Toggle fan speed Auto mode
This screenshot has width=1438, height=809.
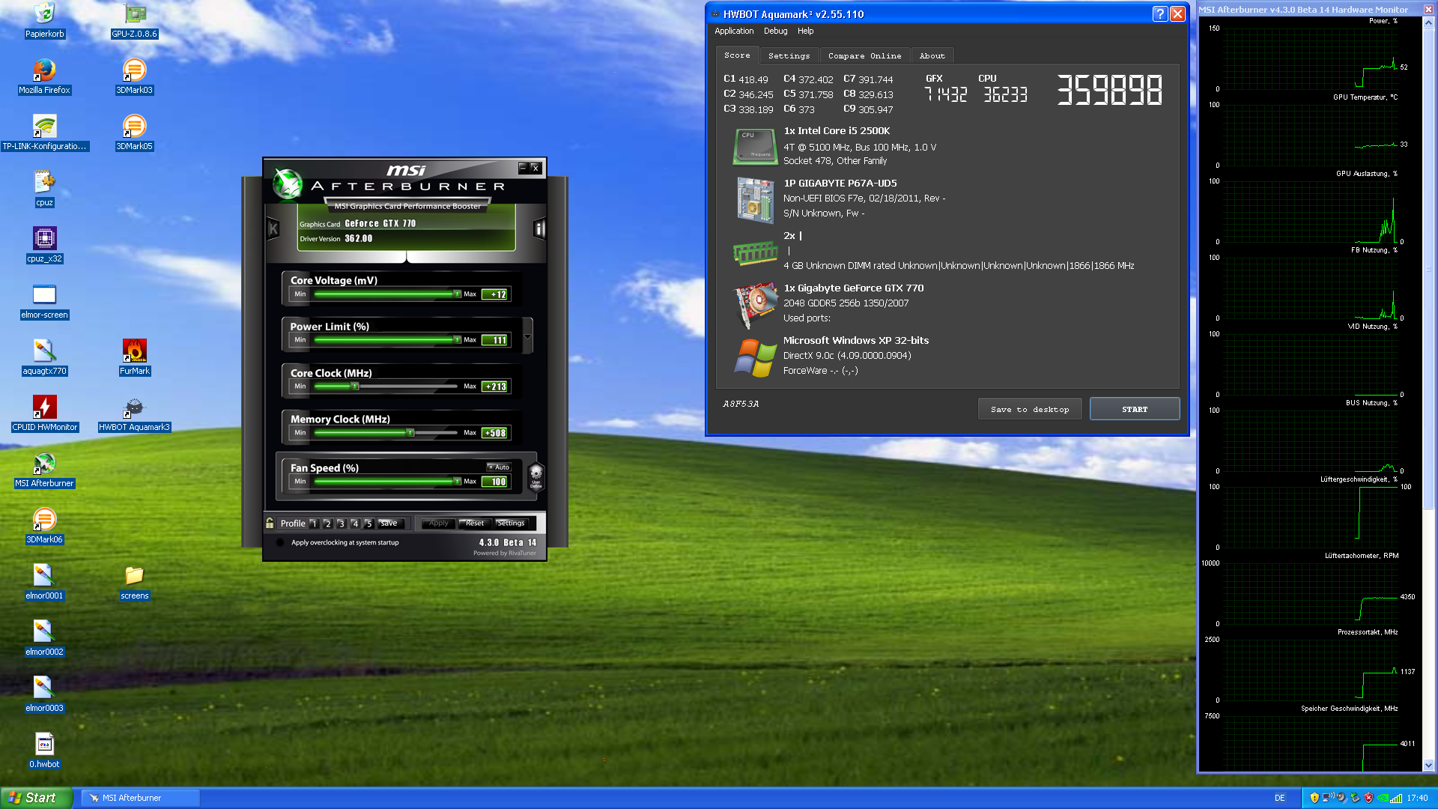pyautogui.click(x=499, y=467)
